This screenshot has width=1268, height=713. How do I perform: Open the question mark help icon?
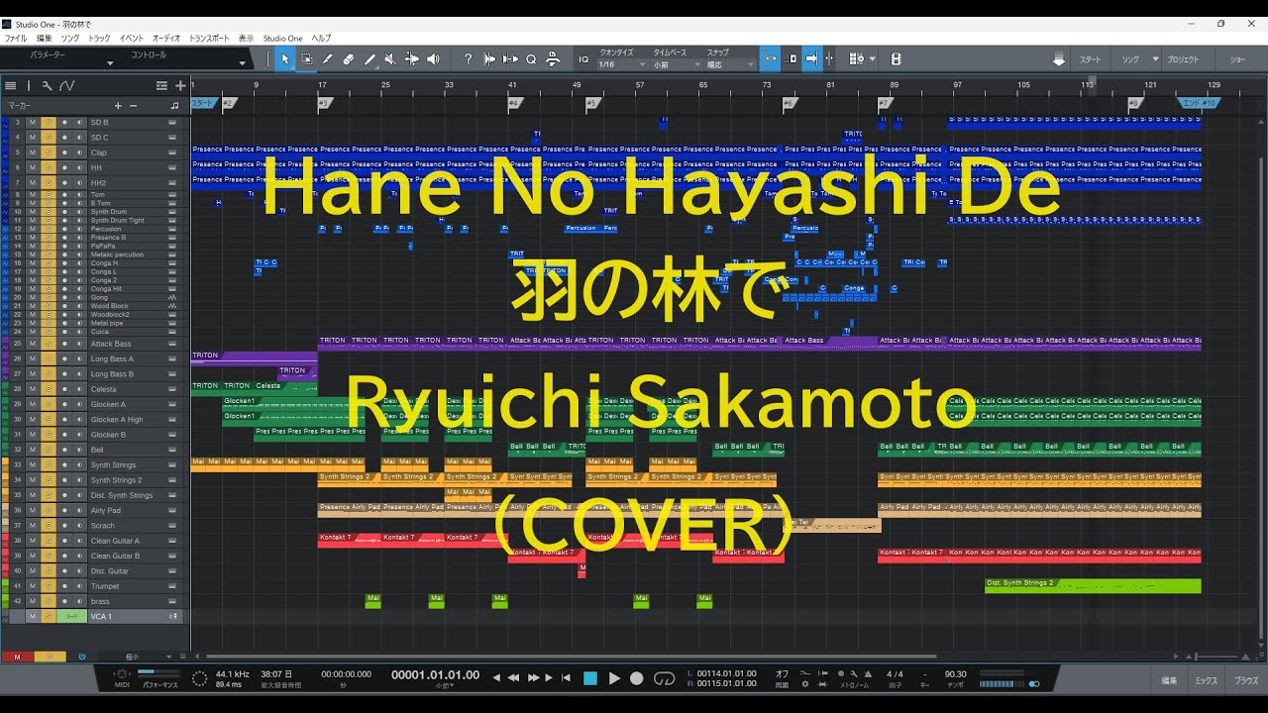click(x=468, y=59)
